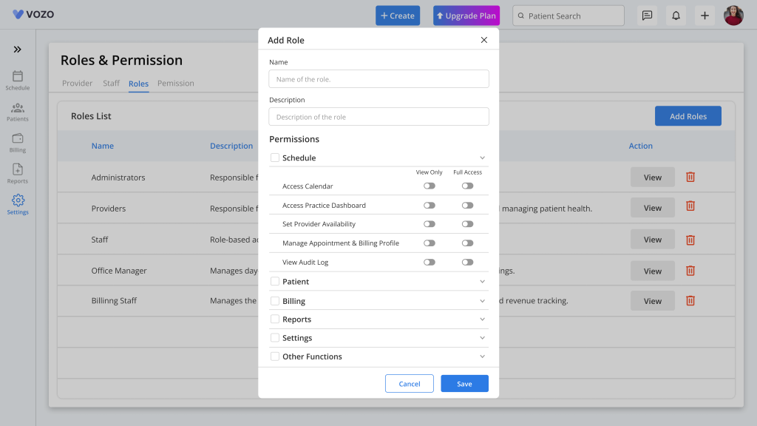This screenshot has height=426, width=757.
Task: Click the notification bell icon
Action: [676, 16]
